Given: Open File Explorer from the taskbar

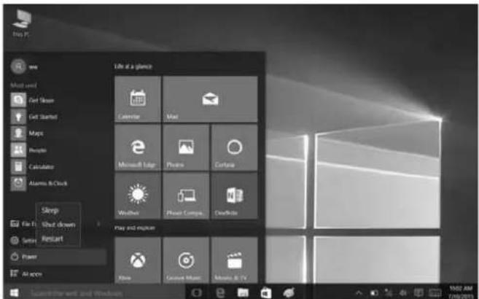Looking at the screenshot, I should 243,293.
